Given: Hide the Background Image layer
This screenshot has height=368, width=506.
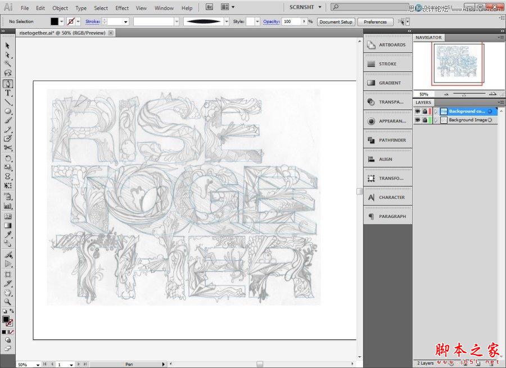Looking at the screenshot, I should pos(417,119).
